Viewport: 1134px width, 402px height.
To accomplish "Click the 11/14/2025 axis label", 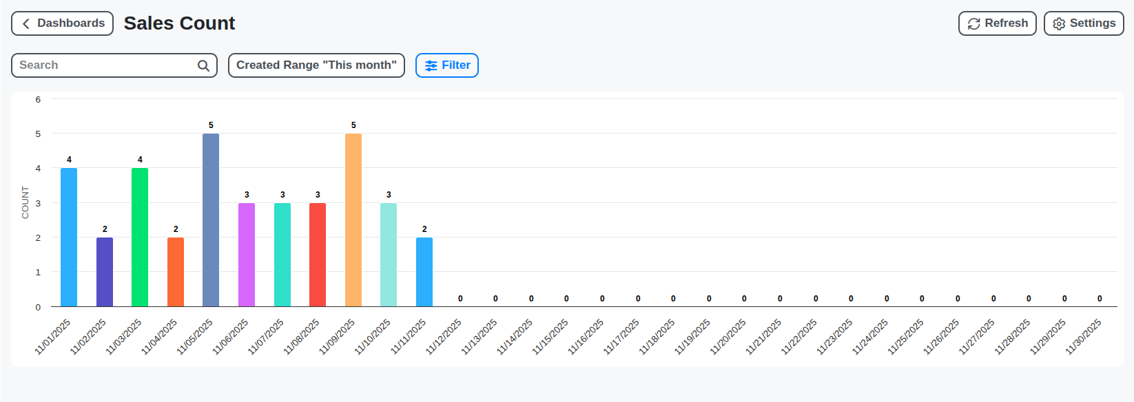I will coord(515,337).
